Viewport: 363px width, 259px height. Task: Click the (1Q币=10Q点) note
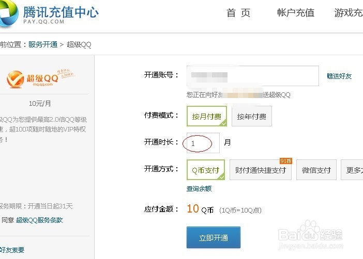(240, 211)
